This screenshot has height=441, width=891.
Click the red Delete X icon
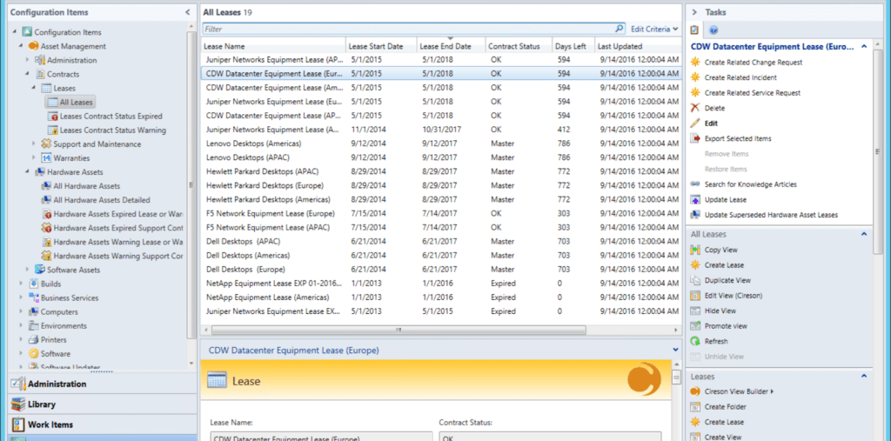pyautogui.click(x=694, y=108)
